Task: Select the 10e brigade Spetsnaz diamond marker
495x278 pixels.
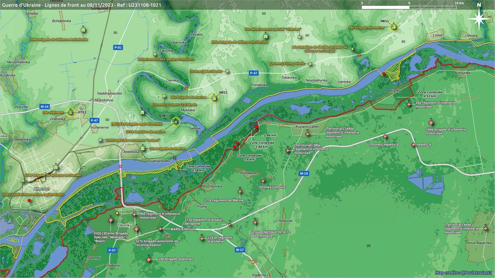Action: coord(149,259)
